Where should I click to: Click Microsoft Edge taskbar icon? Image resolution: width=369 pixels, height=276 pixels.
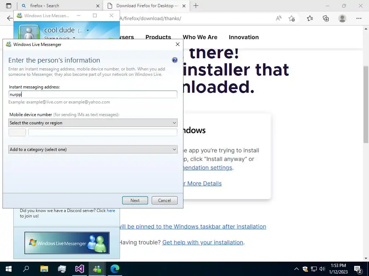point(115,269)
